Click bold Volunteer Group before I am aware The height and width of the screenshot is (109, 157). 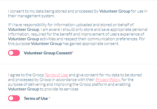click(x=24, y=30)
